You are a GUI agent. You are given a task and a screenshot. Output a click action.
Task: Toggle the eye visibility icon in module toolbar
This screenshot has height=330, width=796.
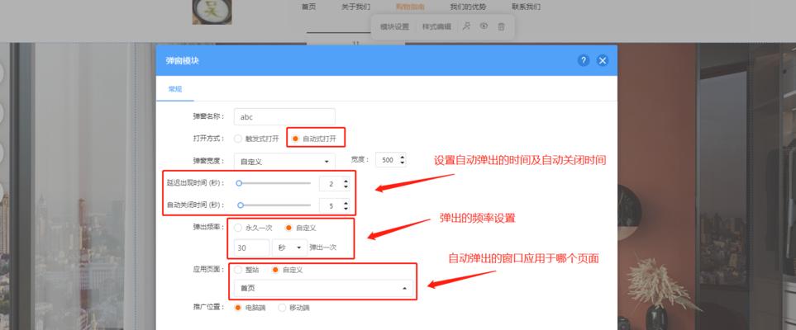pyautogui.click(x=484, y=26)
